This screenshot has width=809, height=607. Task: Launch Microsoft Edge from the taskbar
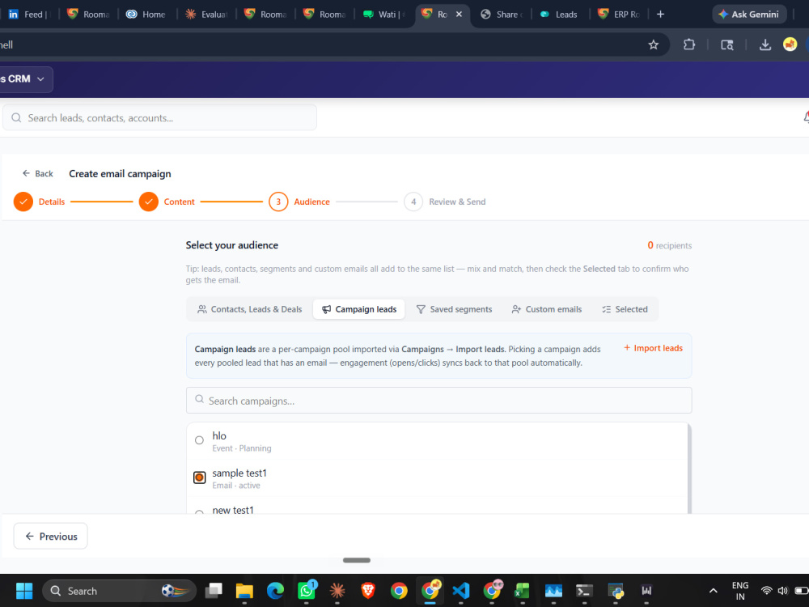pos(276,591)
